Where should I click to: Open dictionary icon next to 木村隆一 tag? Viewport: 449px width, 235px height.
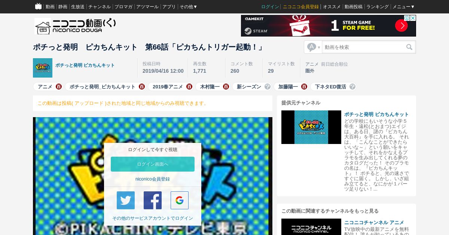(x=226, y=87)
